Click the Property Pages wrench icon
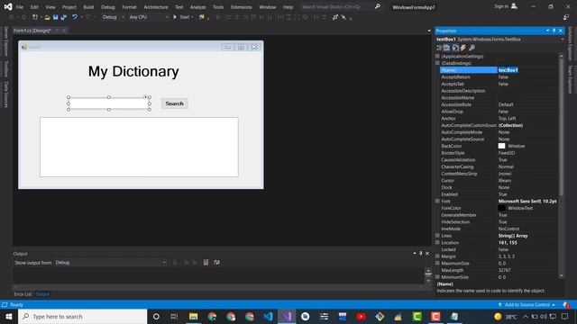 click(472, 48)
